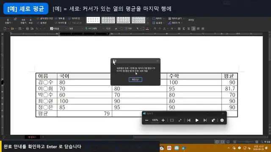
Task: Click the 100 percent character width field
Action: pos(130,29)
